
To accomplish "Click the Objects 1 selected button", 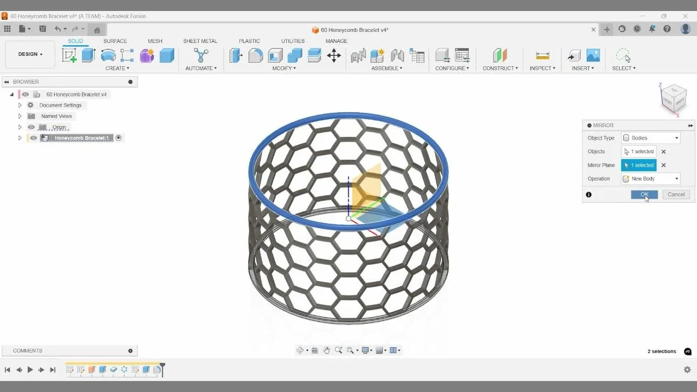I will coord(639,152).
